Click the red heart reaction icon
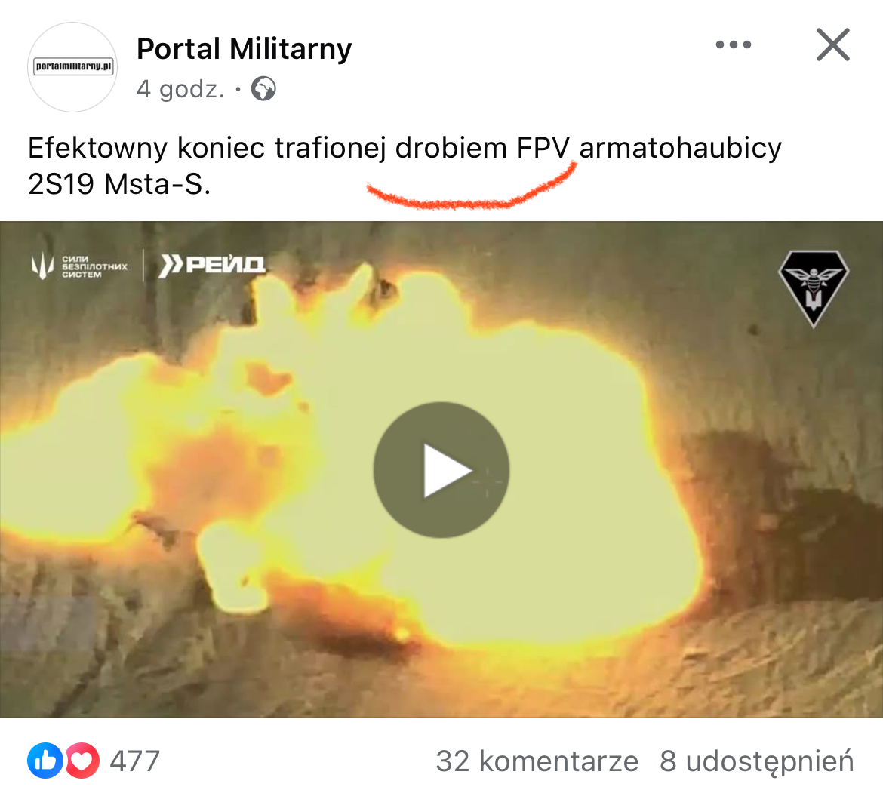The image size is (883, 793). [82, 761]
